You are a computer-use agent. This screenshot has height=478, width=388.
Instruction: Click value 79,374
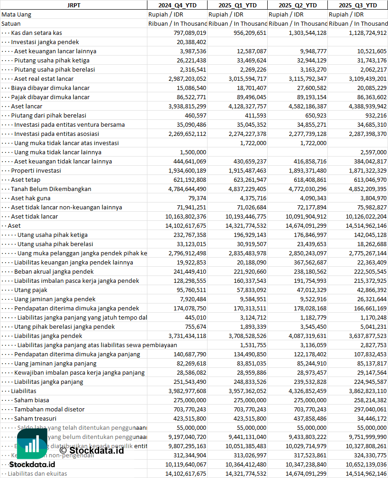point(197,198)
